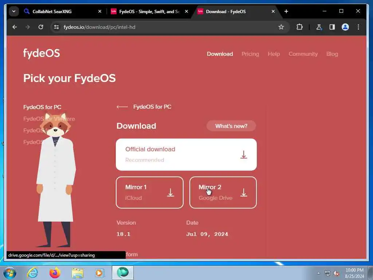Open Blog in site navigation
Screen dimensions: 373x280
click(332, 54)
